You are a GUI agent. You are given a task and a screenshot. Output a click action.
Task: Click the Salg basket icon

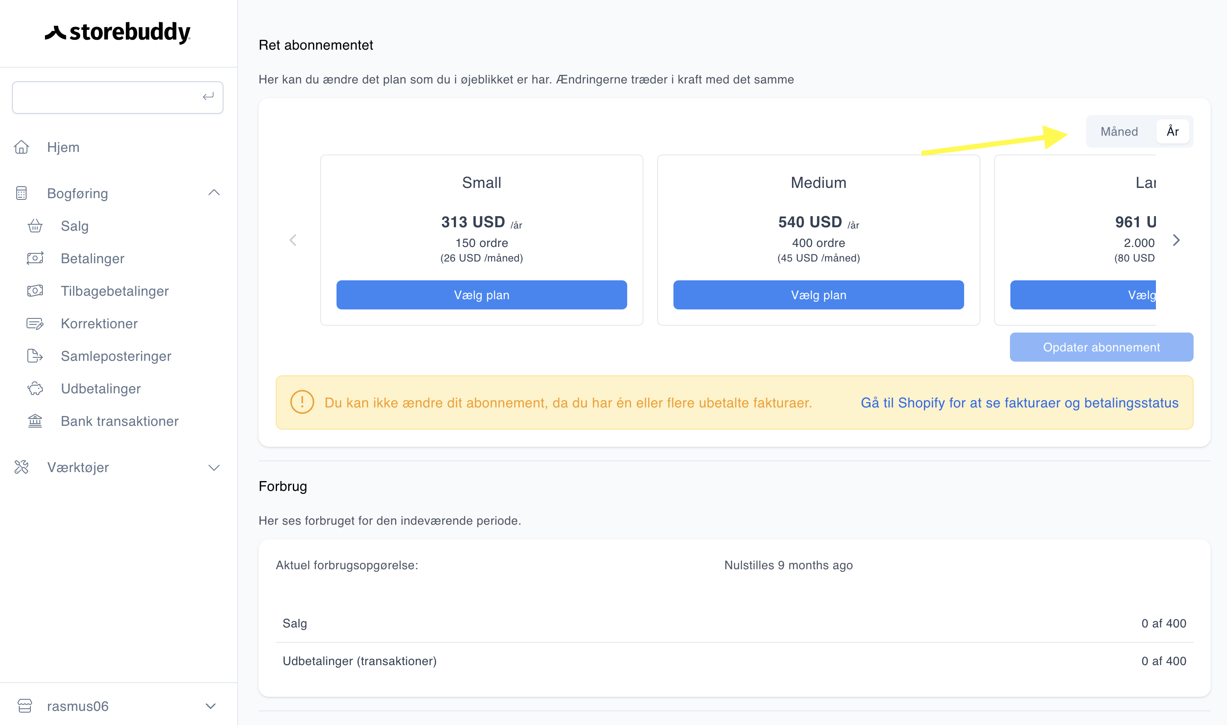click(35, 226)
